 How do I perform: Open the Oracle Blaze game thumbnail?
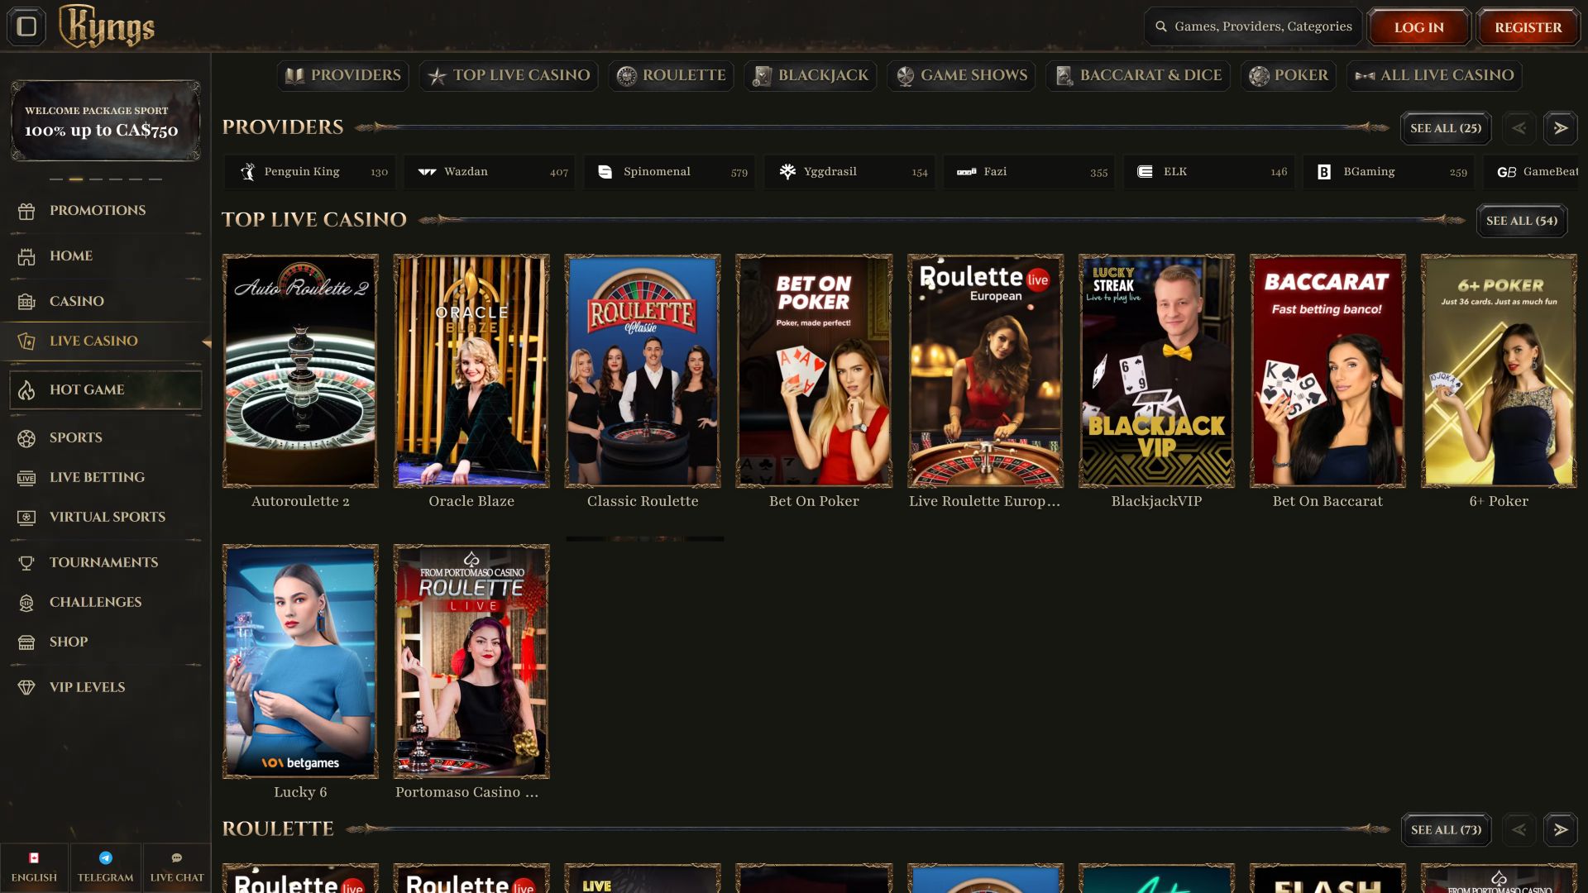[x=471, y=370]
